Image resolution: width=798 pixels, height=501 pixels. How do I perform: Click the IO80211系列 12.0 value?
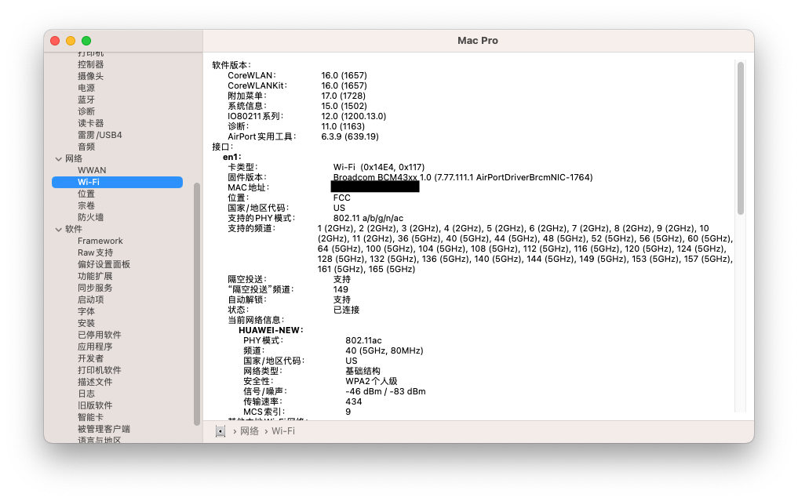click(x=353, y=117)
